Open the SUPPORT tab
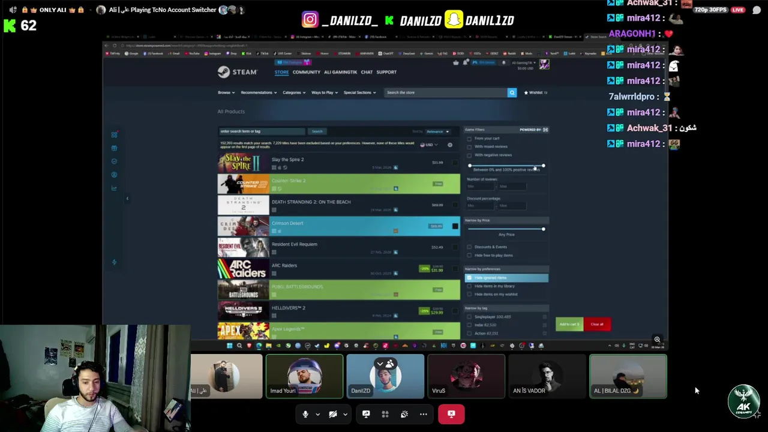This screenshot has height=432, width=768. pyautogui.click(x=386, y=72)
